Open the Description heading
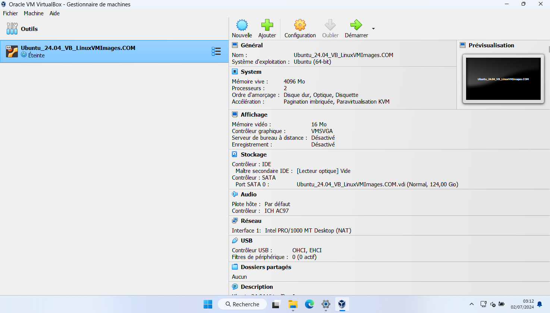The width and height of the screenshot is (550, 313). point(257,287)
